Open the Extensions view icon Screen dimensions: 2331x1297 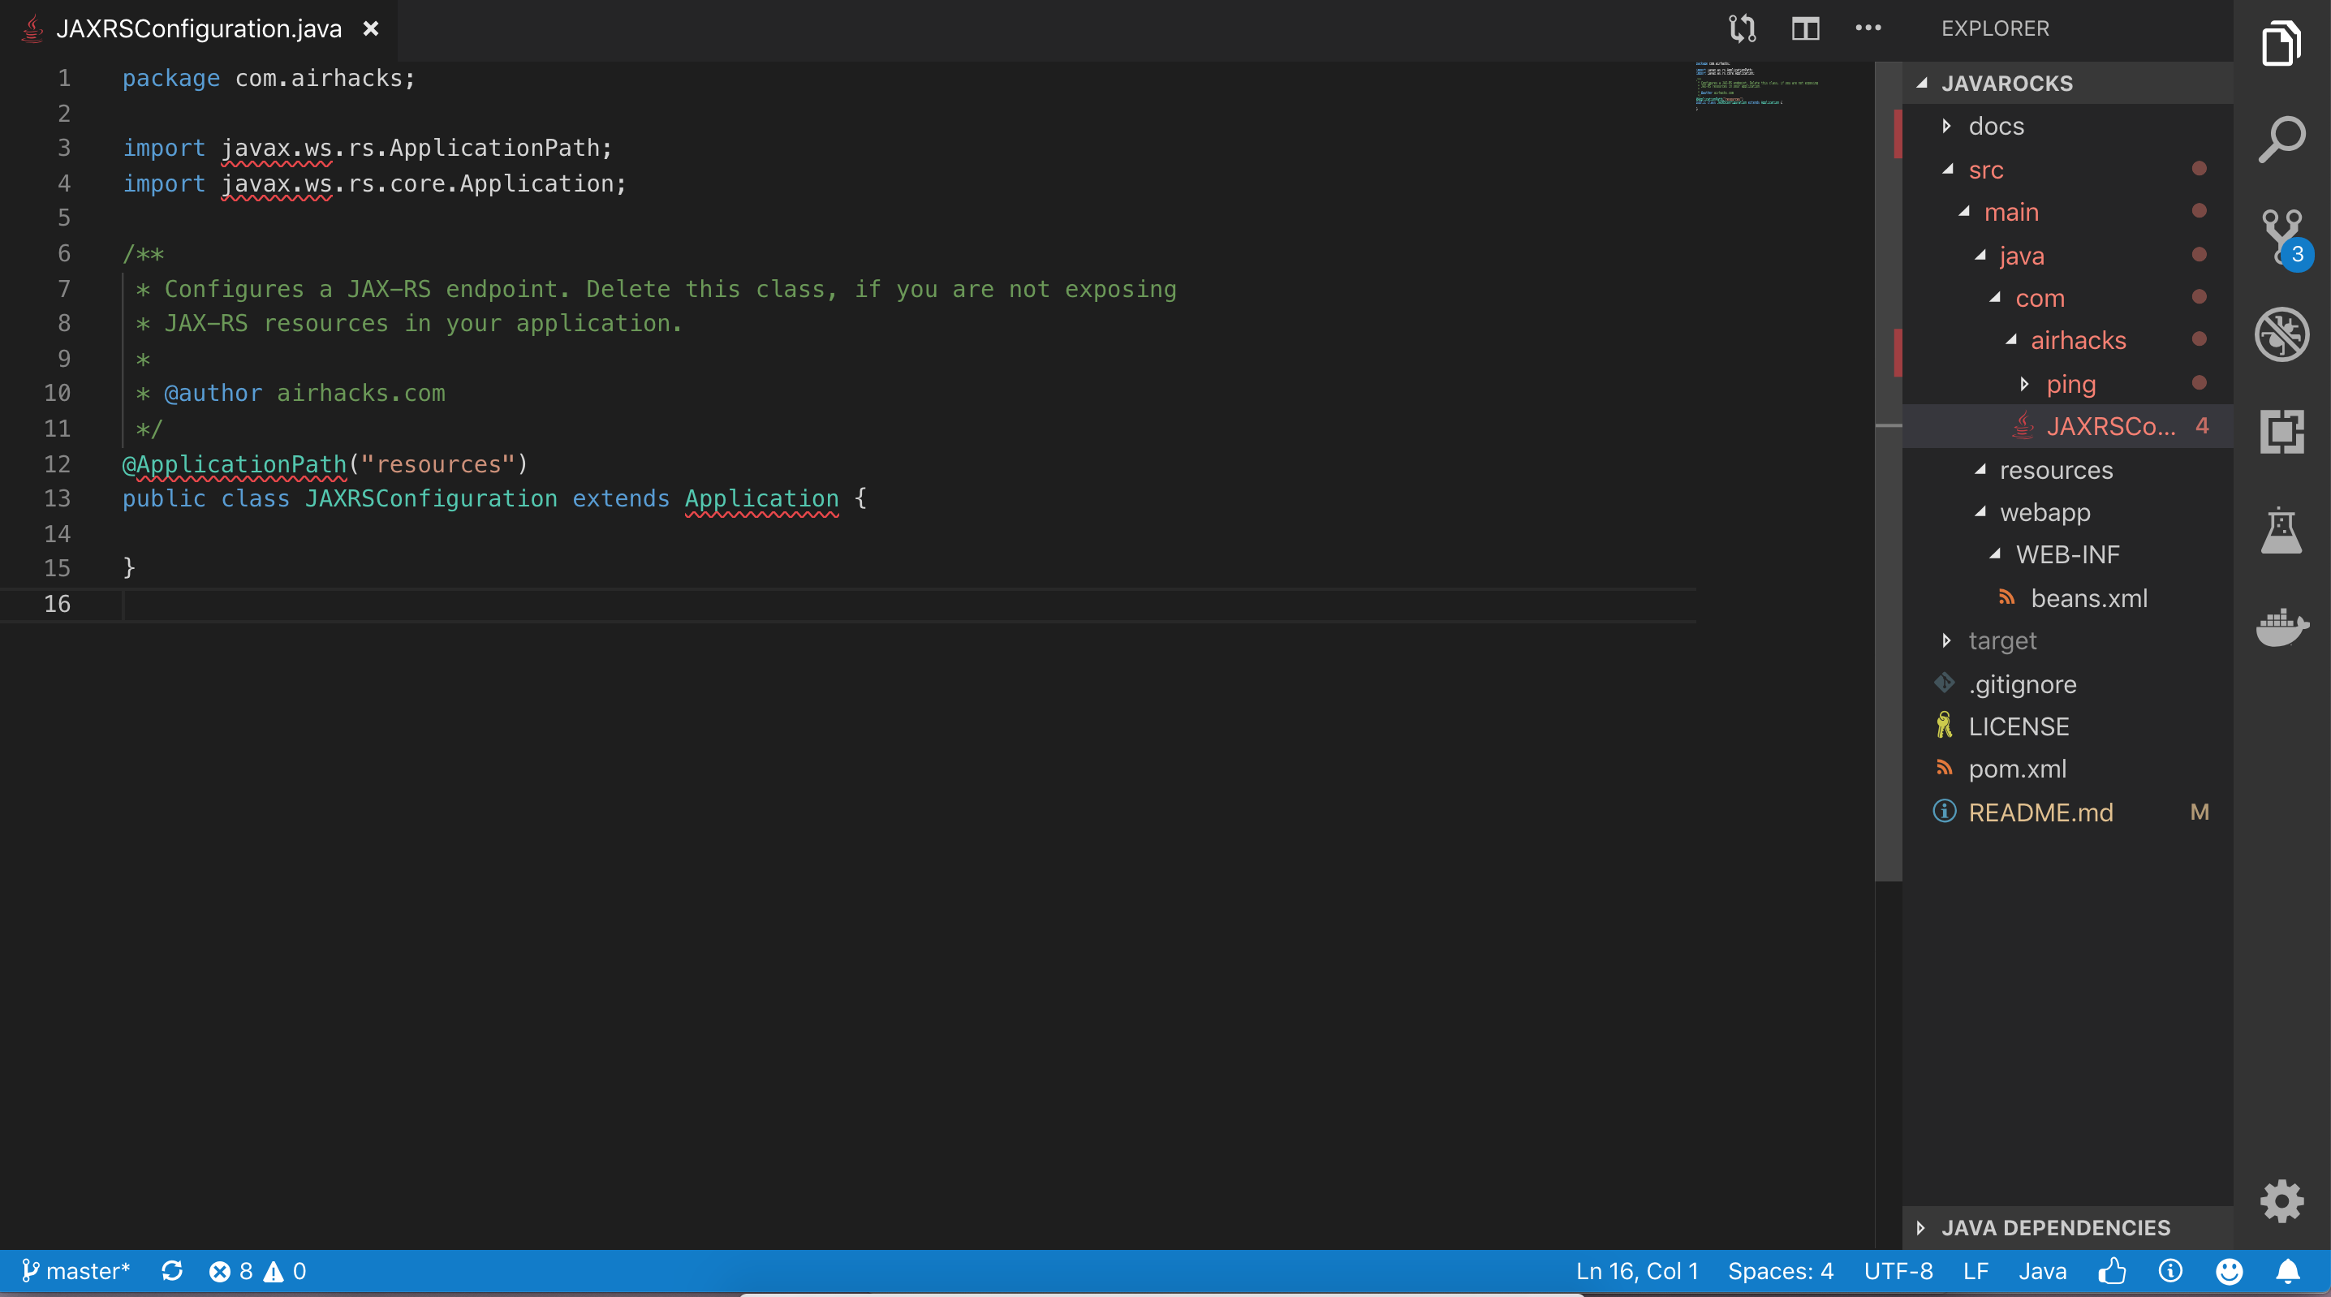coord(2281,432)
